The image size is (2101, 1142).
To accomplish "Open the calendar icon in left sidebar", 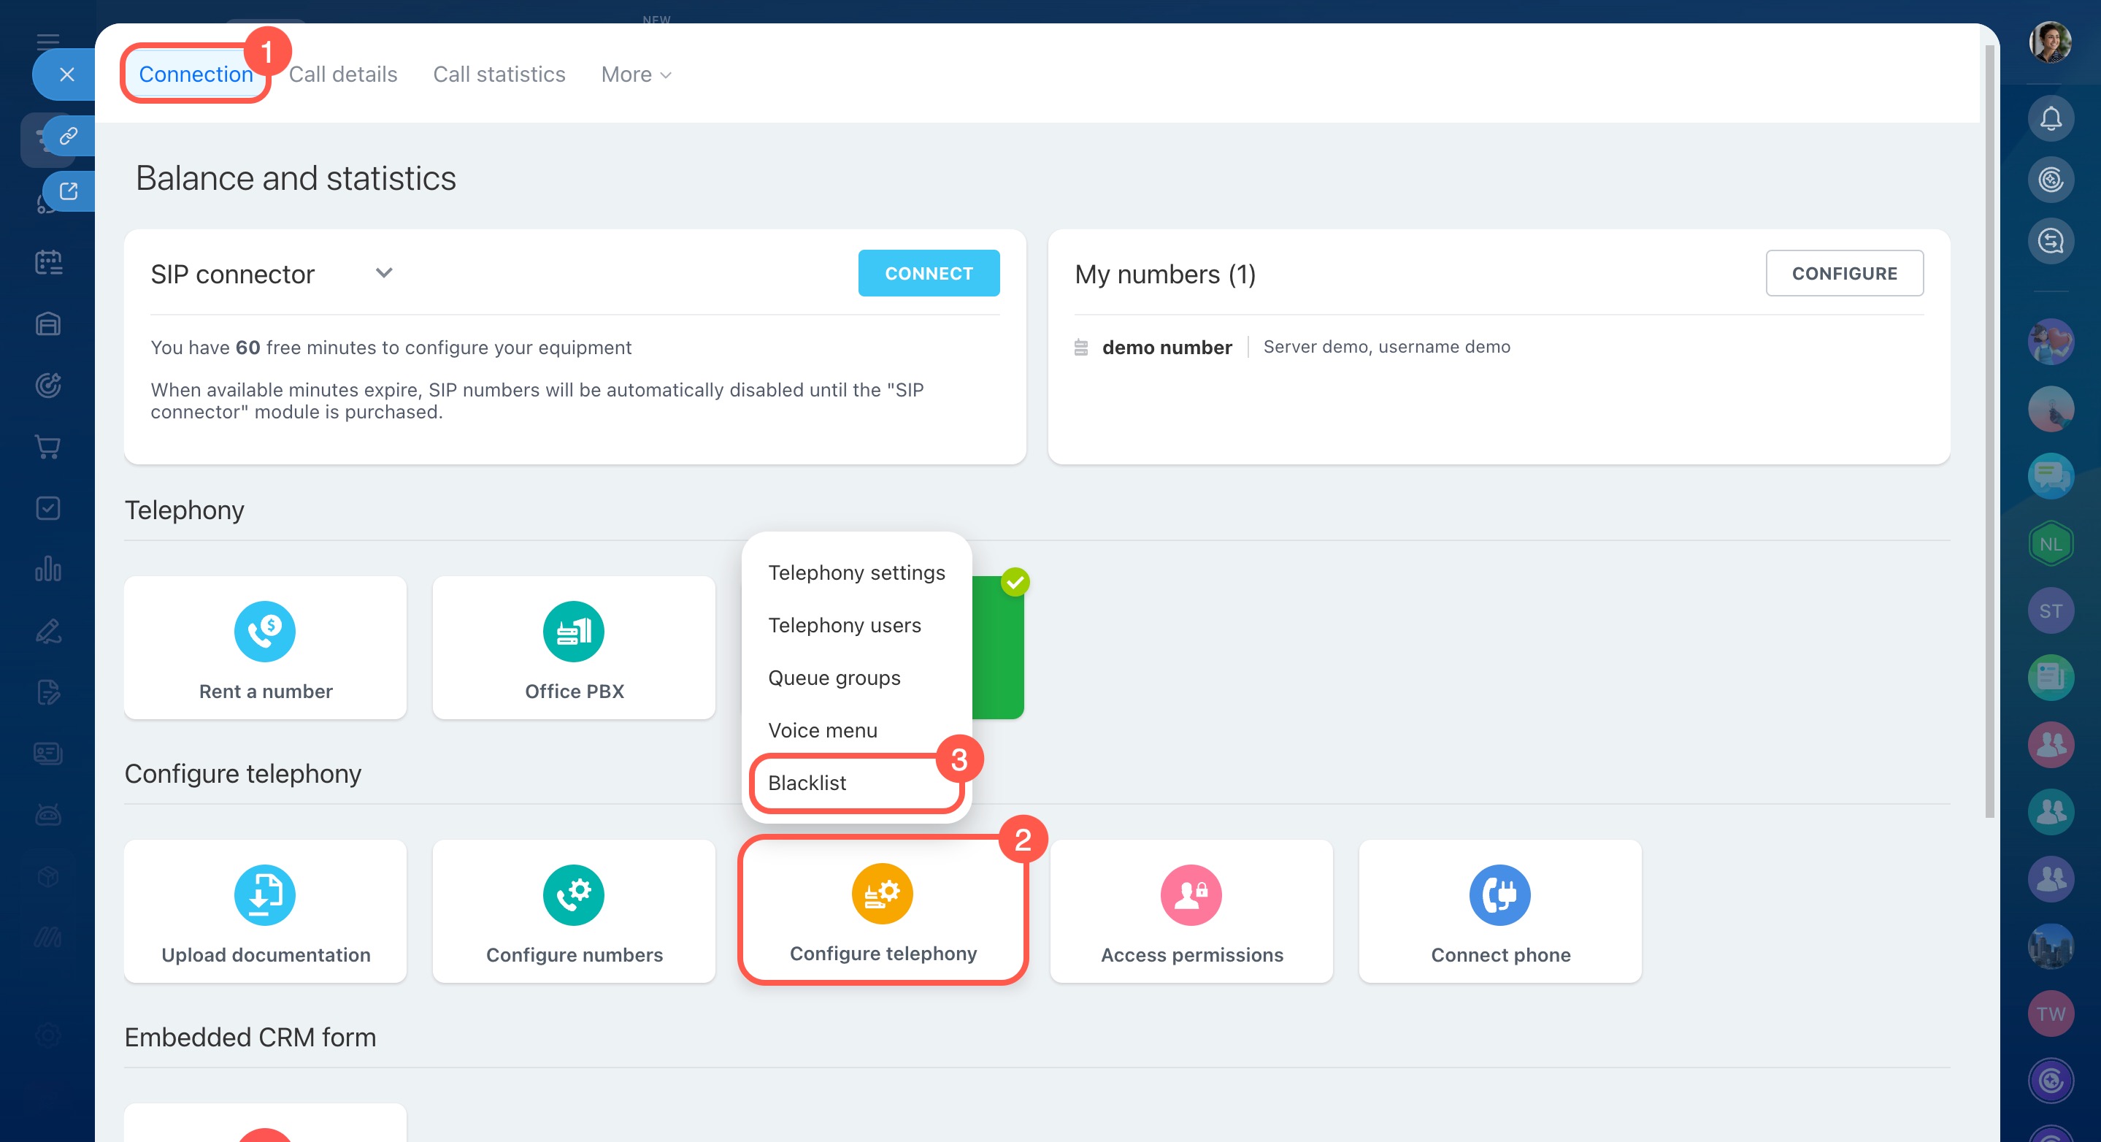I will 48,263.
